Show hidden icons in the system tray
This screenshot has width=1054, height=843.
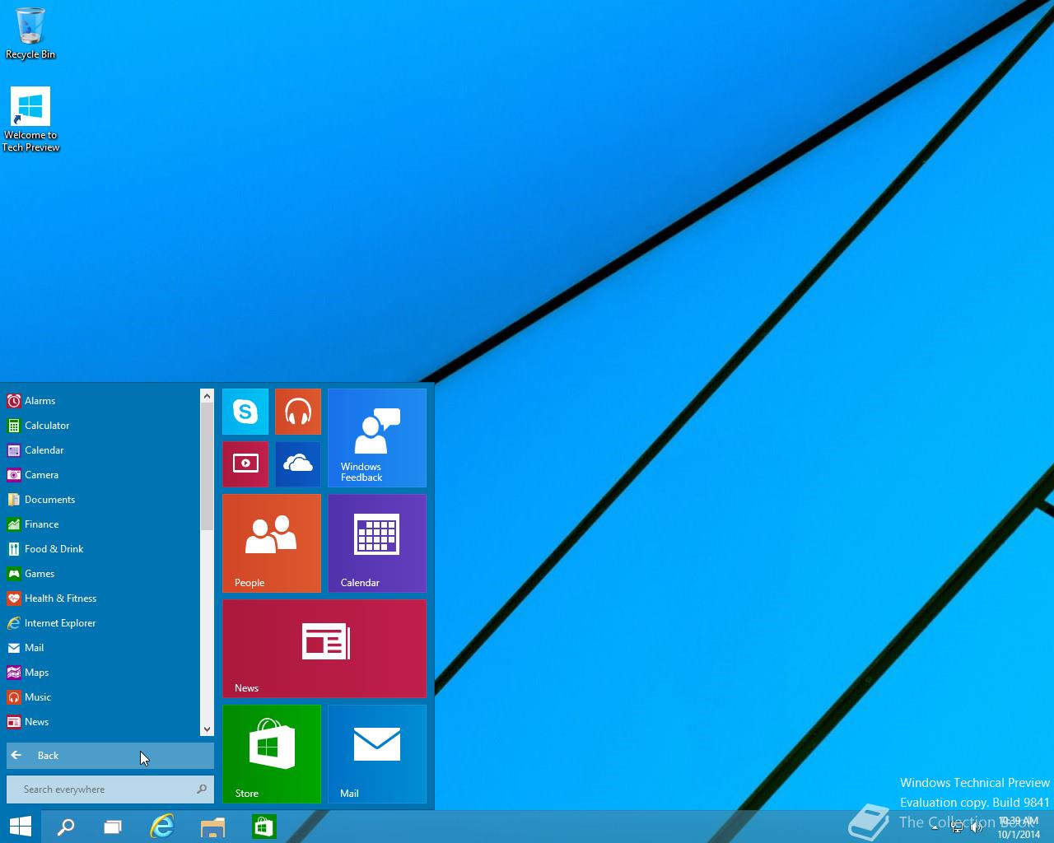pos(935,827)
